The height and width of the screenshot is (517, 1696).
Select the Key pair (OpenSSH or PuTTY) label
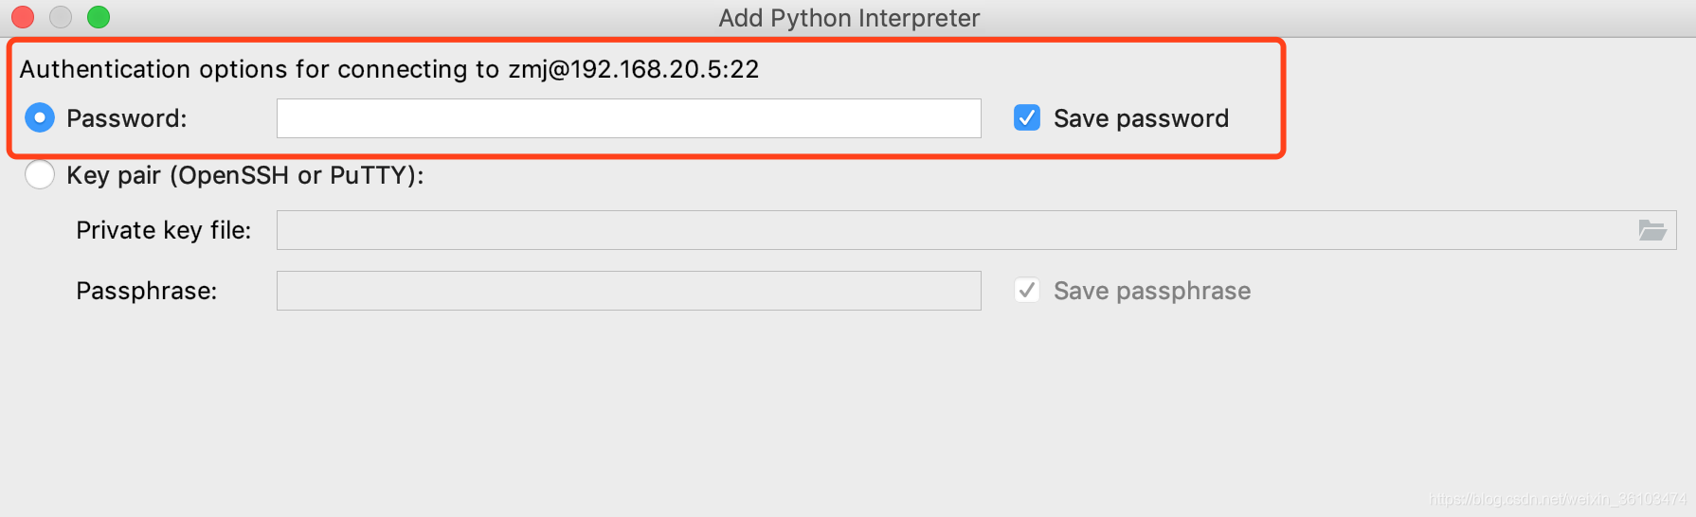(245, 175)
